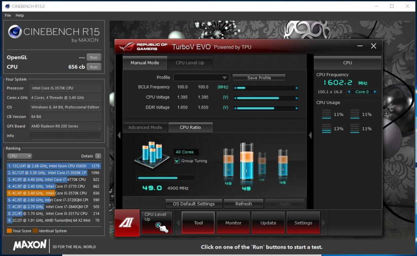Open the Update section
Screen dimensions: 417x256
coord(268,223)
